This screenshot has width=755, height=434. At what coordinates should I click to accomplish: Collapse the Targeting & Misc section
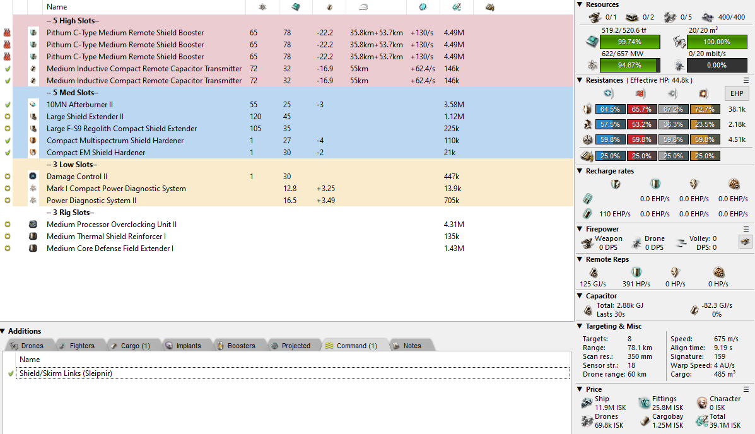tap(580, 326)
